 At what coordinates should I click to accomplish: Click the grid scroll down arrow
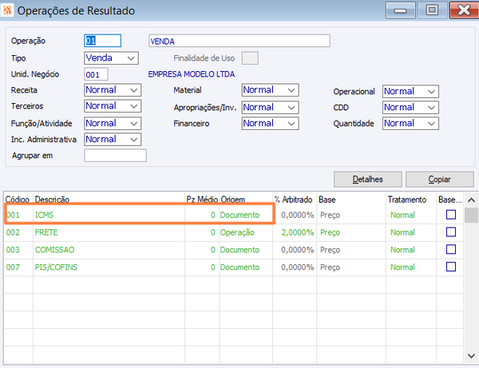[471, 356]
